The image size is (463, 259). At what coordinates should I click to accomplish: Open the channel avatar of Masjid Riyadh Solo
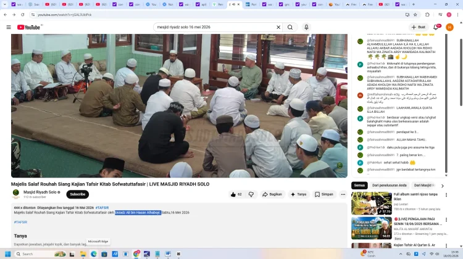[x=16, y=194]
